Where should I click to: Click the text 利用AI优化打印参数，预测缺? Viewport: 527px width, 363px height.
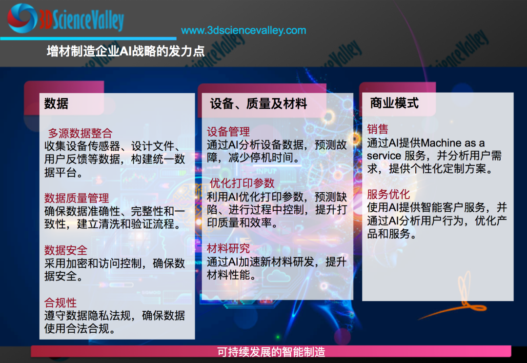tap(277, 196)
